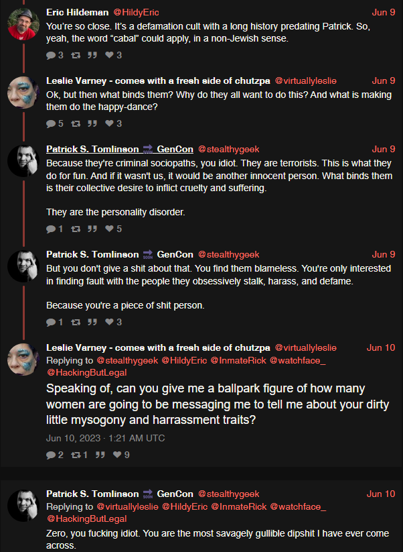
Task: Open @HildyEric handle link in first tweet
Action: (136, 13)
